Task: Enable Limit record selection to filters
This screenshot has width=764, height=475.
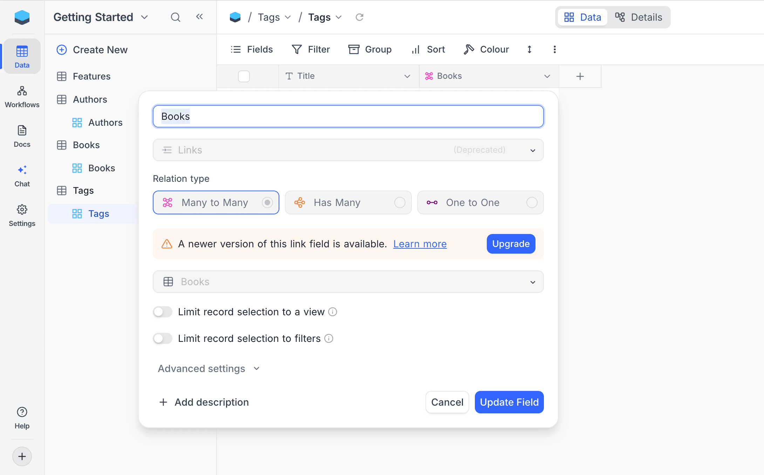Action: pyautogui.click(x=163, y=338)
